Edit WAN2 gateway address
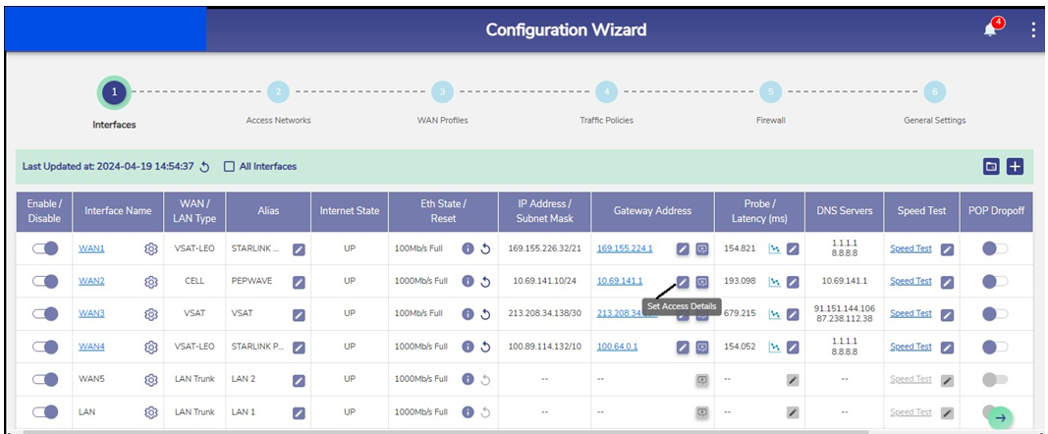This screenshot has width=1048, height=434. [683, 282]
